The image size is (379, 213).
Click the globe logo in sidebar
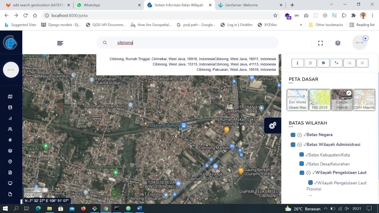coord(10,42)
